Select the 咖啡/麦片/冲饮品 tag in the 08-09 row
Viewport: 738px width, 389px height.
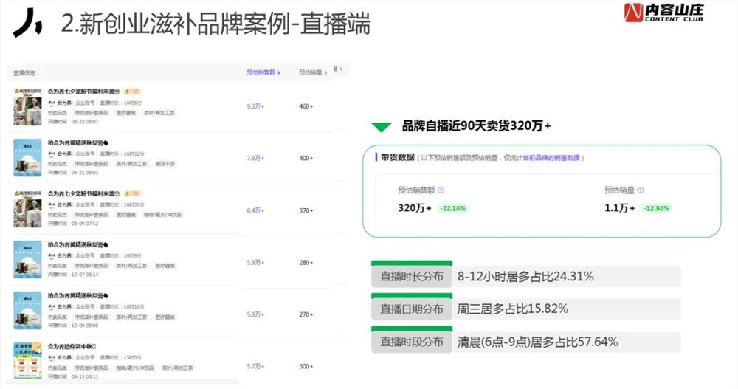tap(162, 215)
